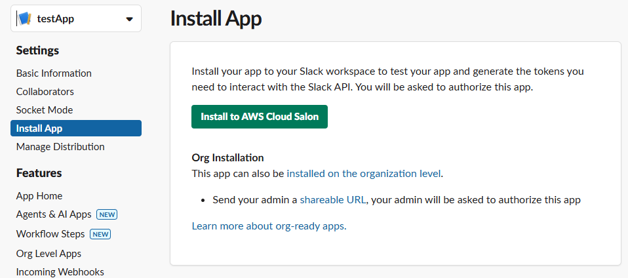The height and width of the screenshot is (278, 628).
Task: Open App Home feature
Action: pyautogui.click(x=39, y=196)
